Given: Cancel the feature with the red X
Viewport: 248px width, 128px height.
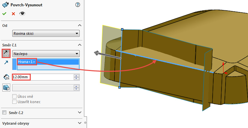Looking at the screenshot, I should (x=13, y=14).
